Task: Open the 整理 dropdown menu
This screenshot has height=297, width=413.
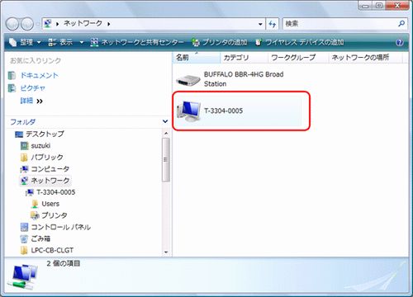Action: (x=25, y=42)
